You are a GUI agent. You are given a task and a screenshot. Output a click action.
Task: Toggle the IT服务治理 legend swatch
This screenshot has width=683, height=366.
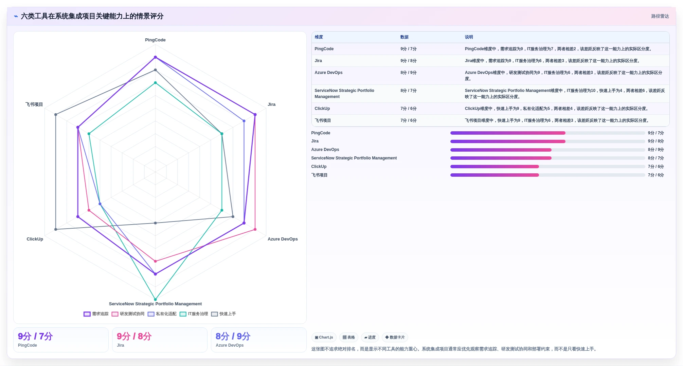pos(183,314)
